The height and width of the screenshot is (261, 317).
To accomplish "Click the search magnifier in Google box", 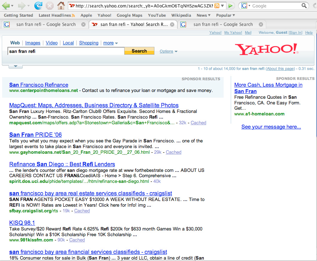I will pos(304,6).
